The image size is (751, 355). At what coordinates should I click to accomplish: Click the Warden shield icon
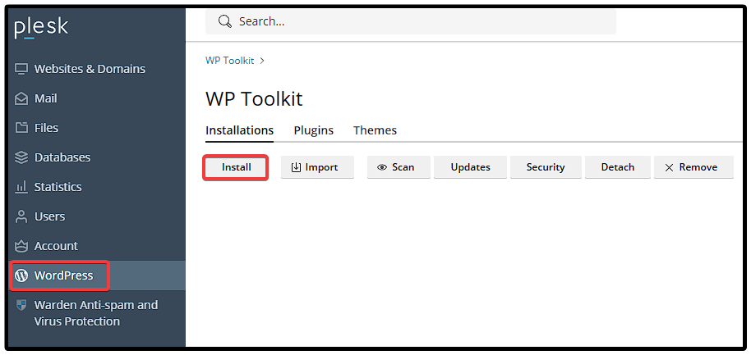click(x=21, y=305)
